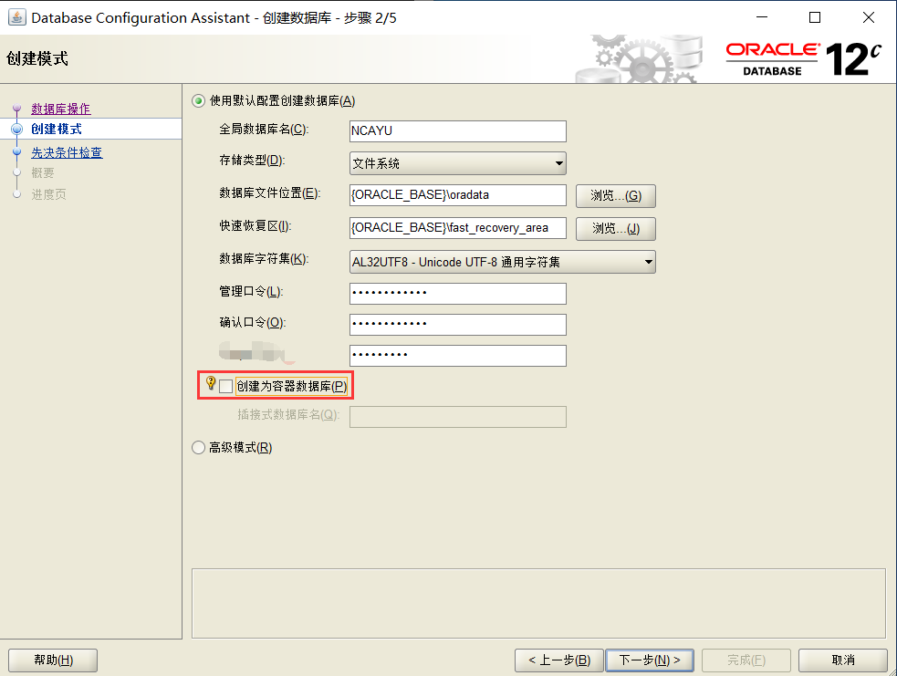Click 进度页 step in sidebar
This screenshot has width=897, height=676.
pyautogui.click(x=48, y=194)
